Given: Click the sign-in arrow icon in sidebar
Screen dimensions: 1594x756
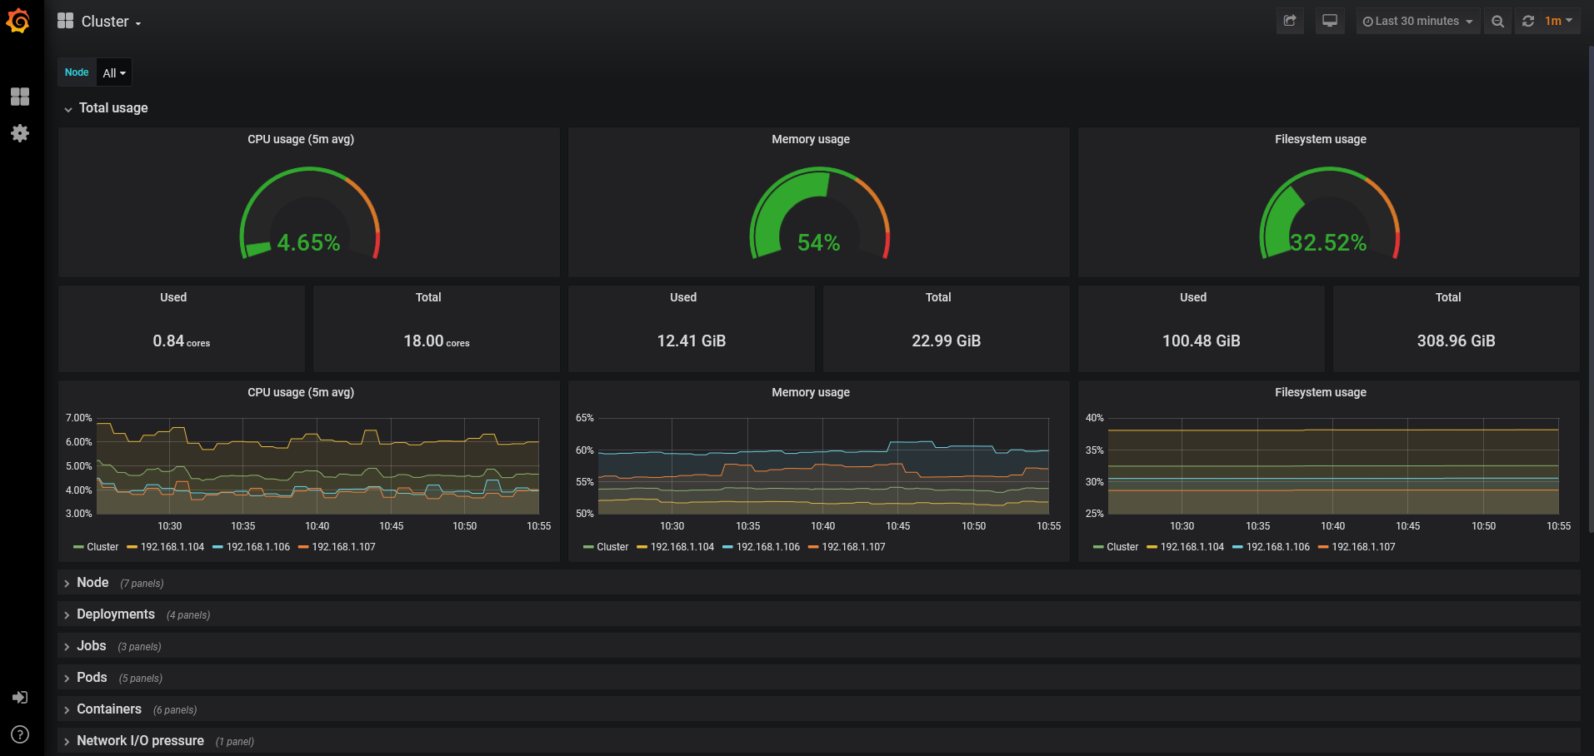Looking at the screenshot, I should 20,698.
